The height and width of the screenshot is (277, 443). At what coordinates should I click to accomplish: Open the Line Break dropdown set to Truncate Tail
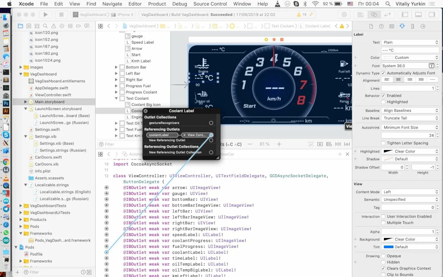click(410, 118)
